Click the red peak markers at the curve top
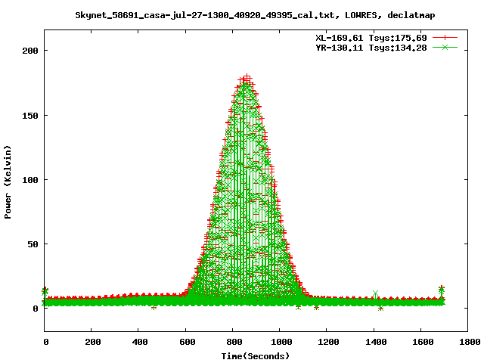The width and height of the screenshot is (484, 363). pyautogui.click(x=247, y=79)
